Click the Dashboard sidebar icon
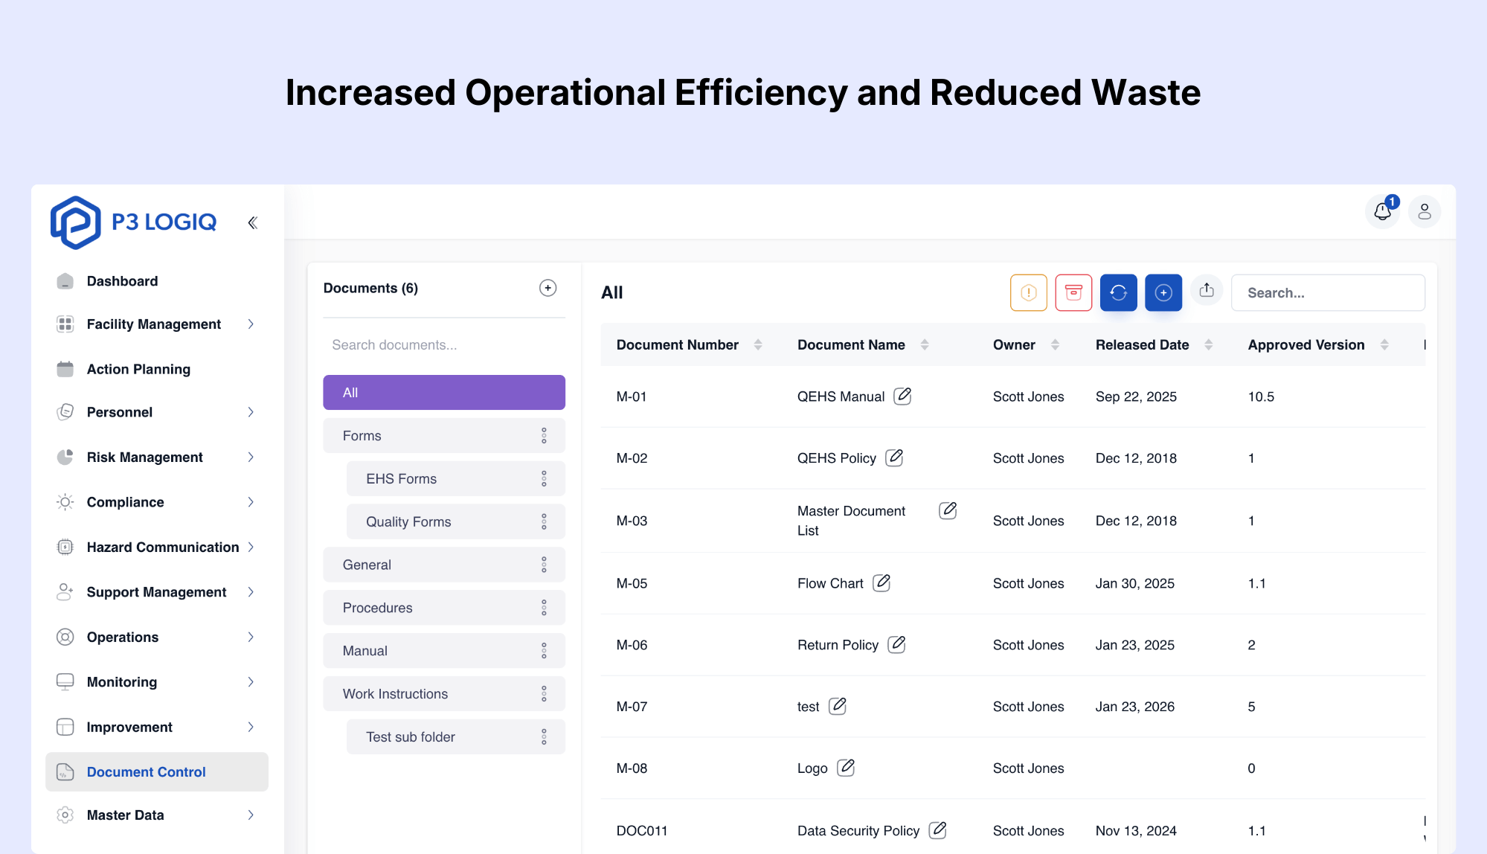This screenshot has width=1487, height=854. (x=65, y=280)
